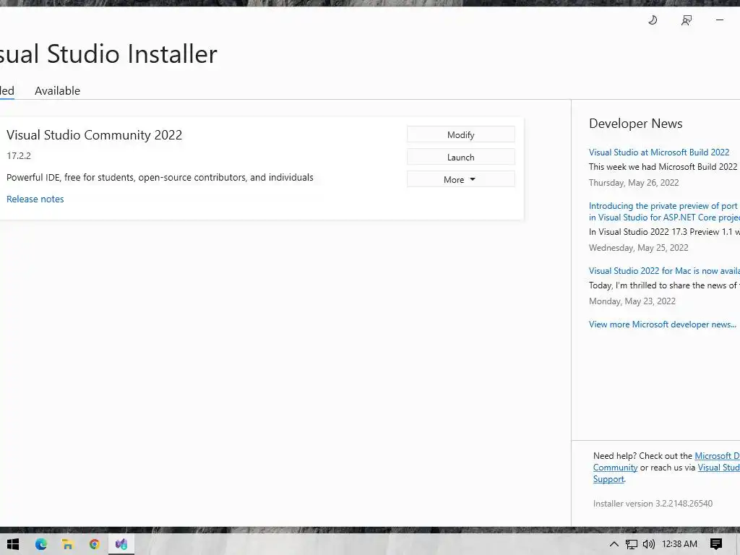Click the Powerful IDE description text
Viewport: 740px width, 555px height.
[x=160, y=178]
